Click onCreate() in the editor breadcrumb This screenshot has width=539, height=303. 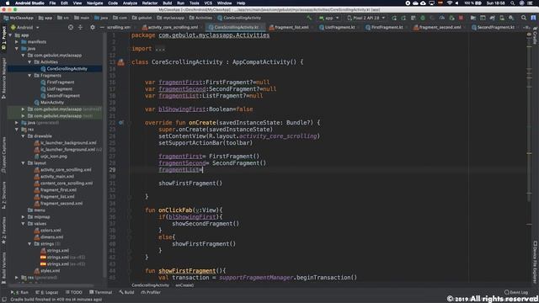click(x=184, y=285)
